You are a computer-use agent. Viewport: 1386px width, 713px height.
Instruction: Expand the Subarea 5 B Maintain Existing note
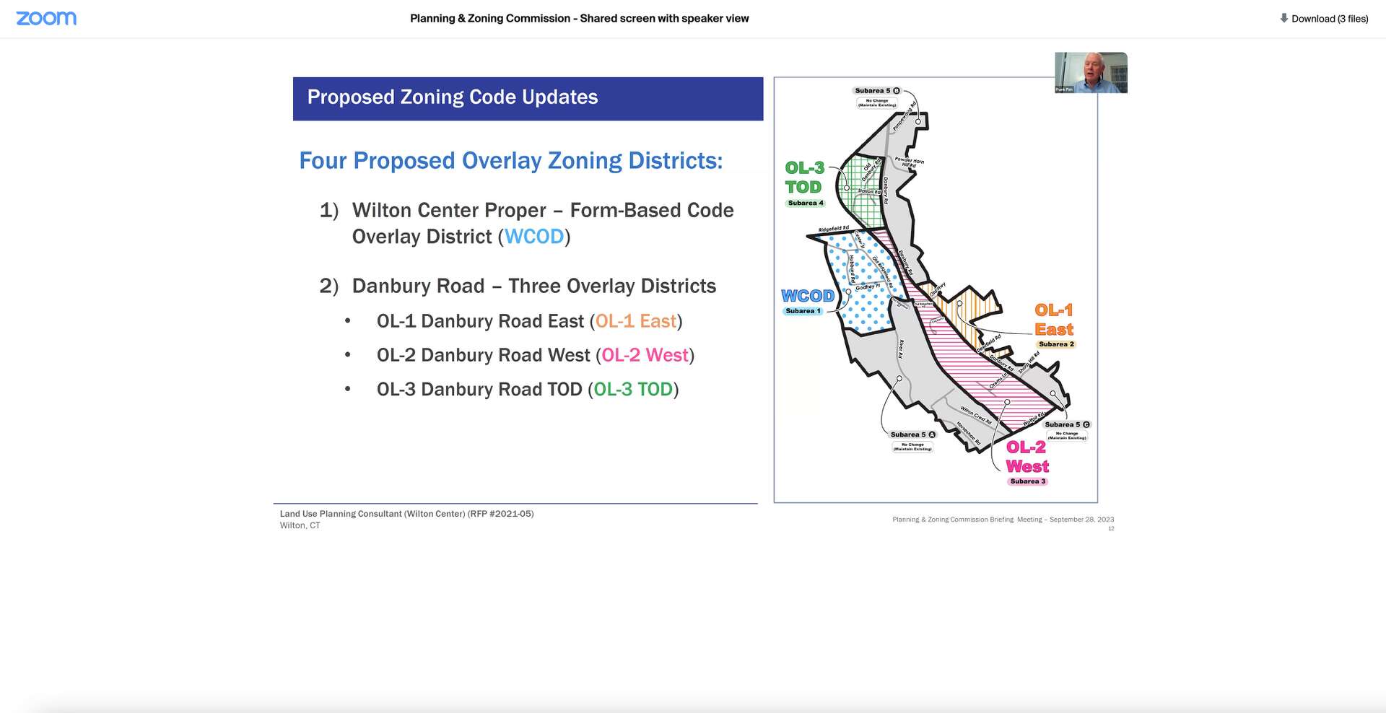(x=879, y=103)
